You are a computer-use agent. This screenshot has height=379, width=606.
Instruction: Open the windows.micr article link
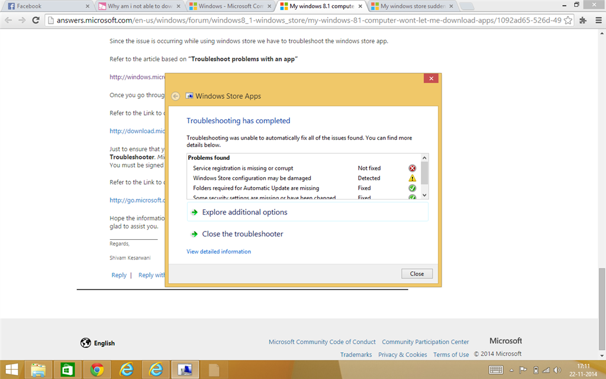click(137, 77)
